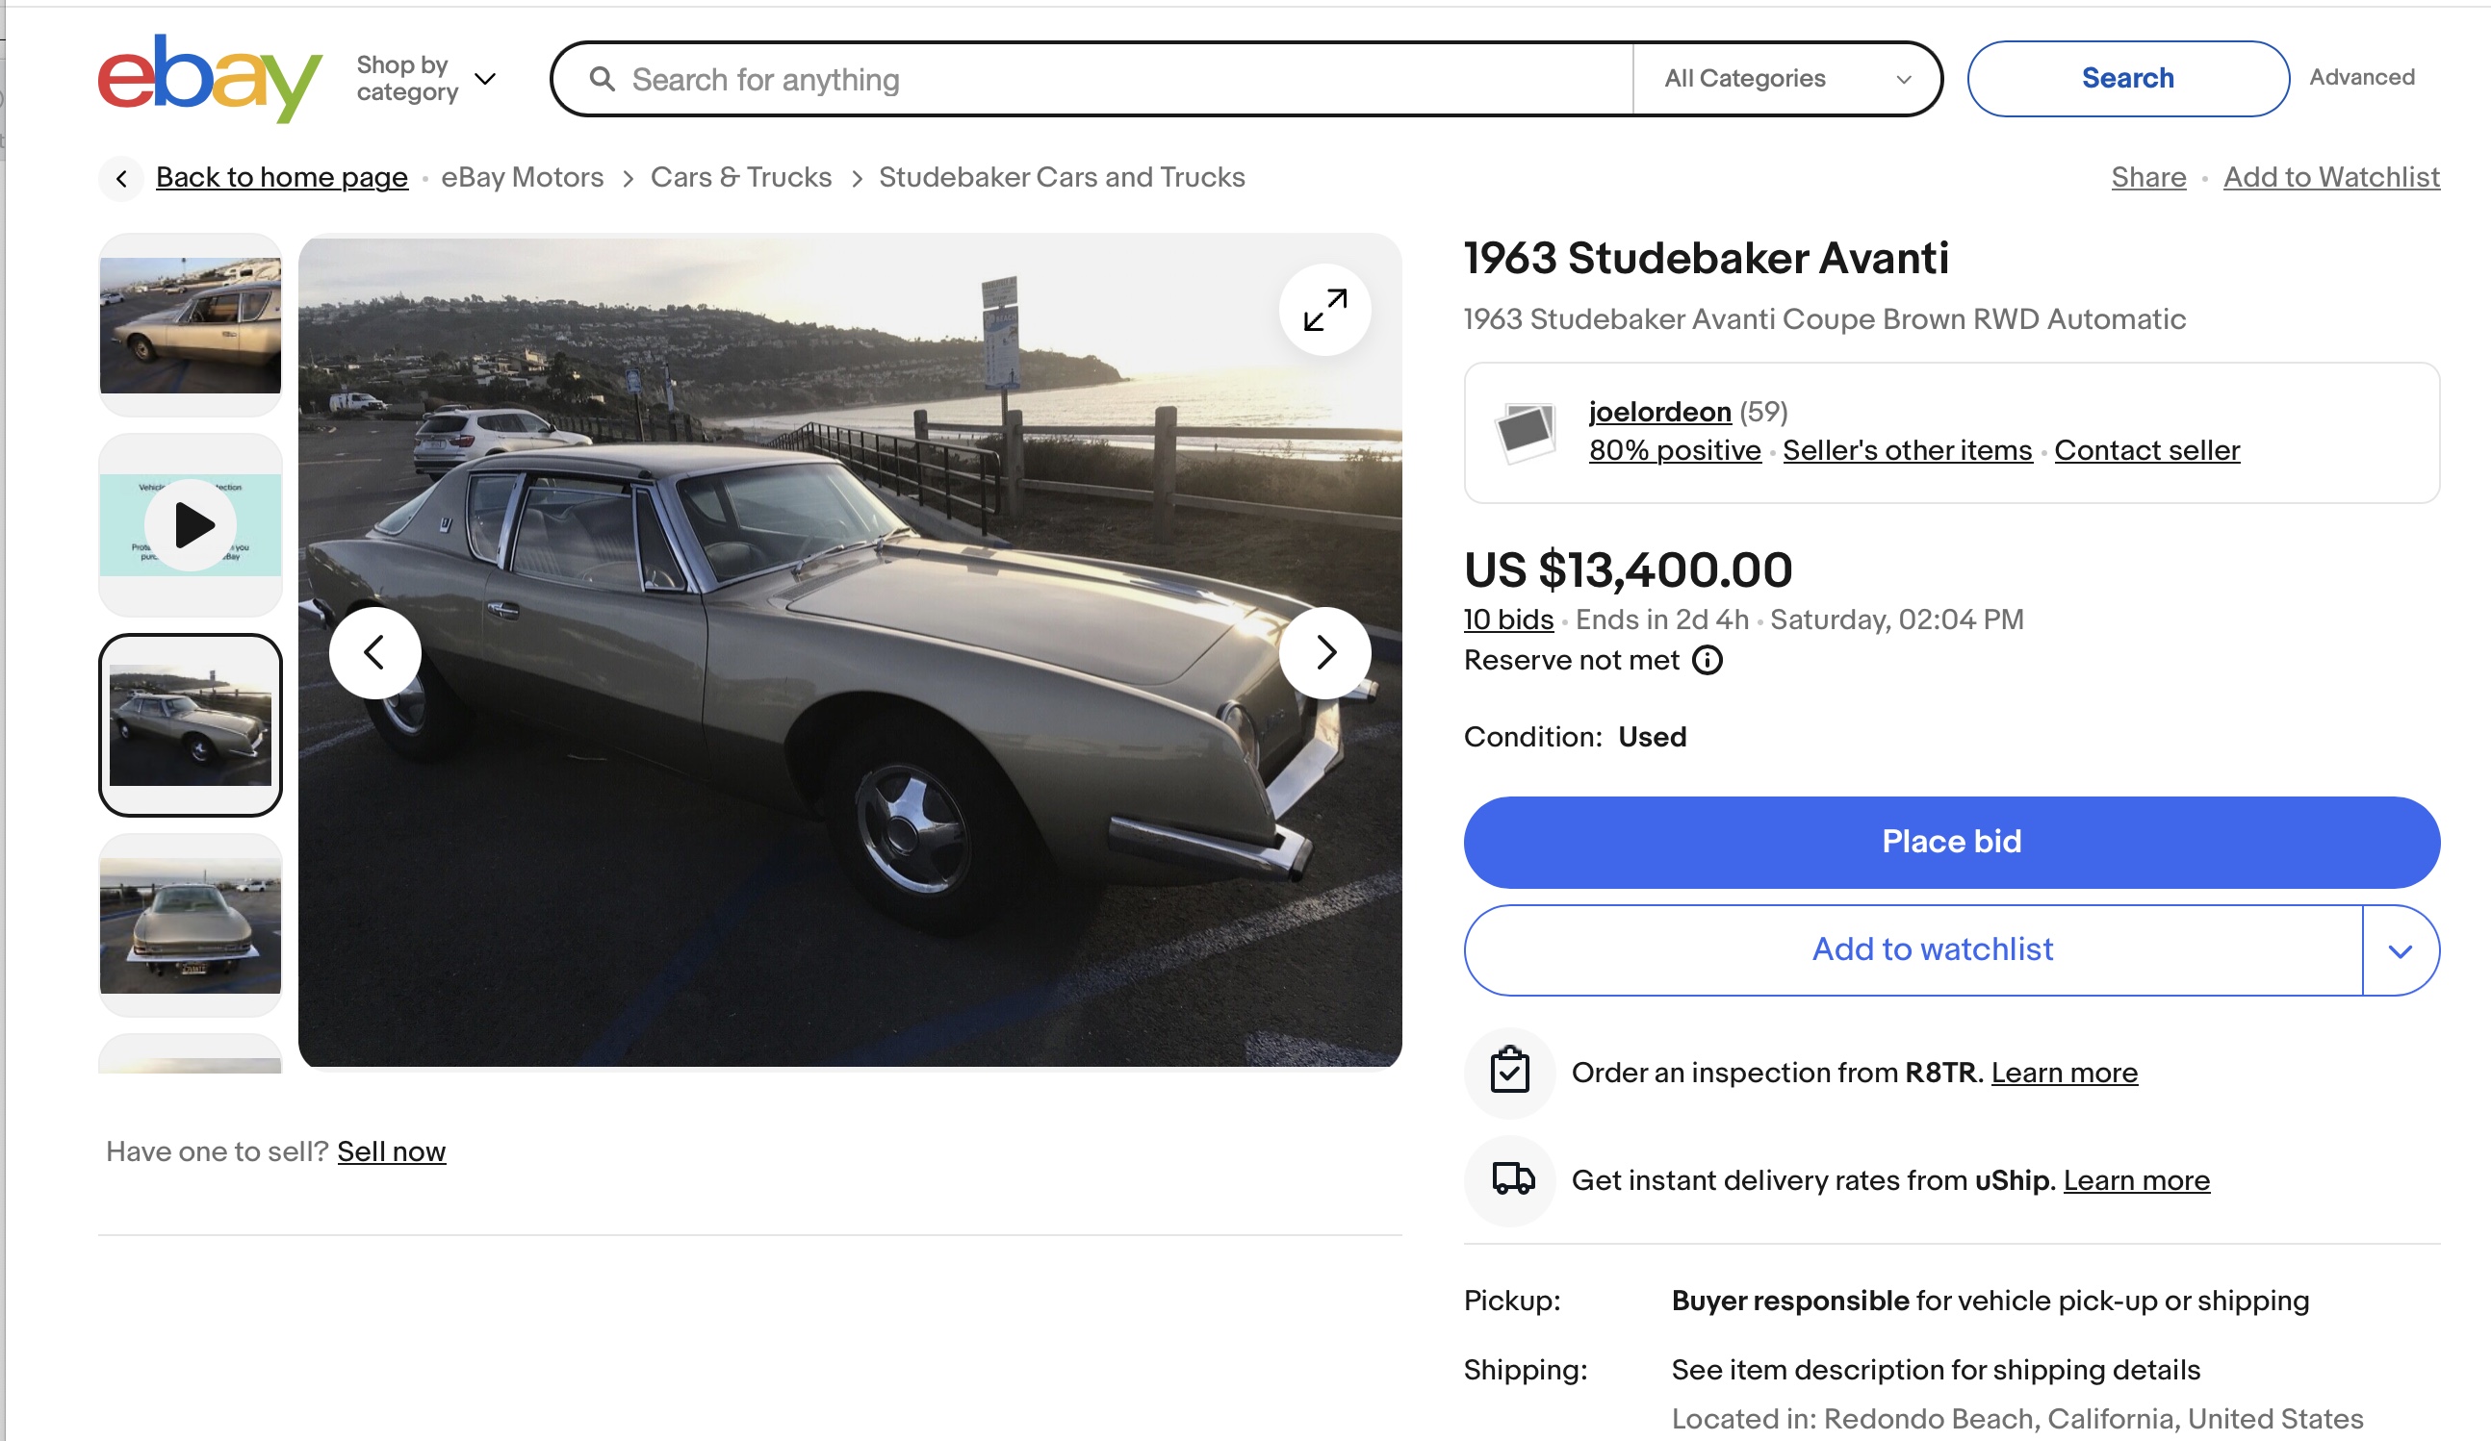The image size is (2491, 1441).
Task: Click the uShip delivery truck icon
Action: click(x=1511, y=1179)
